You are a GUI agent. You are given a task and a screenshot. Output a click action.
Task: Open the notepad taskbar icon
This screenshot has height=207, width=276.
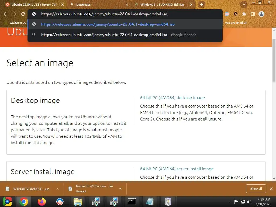pyautogui.click(x=150, y=202)
